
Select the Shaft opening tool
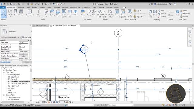[155, 13]
